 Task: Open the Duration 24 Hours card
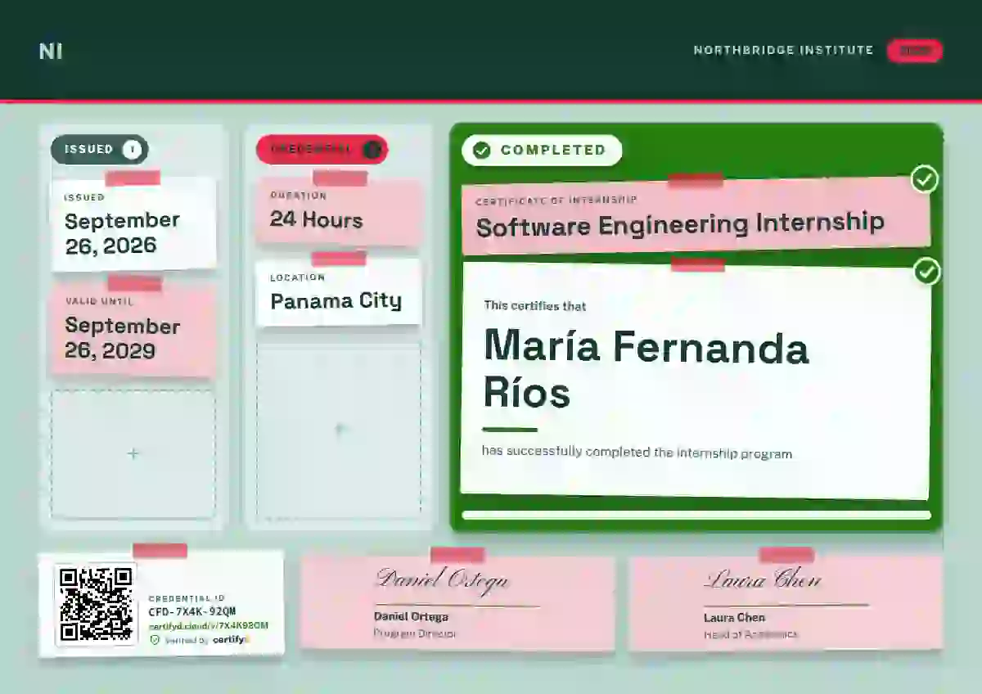tap(339, 211)
